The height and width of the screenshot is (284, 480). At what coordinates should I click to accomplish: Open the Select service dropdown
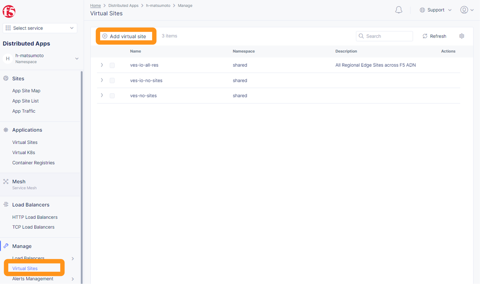(40, 28)
